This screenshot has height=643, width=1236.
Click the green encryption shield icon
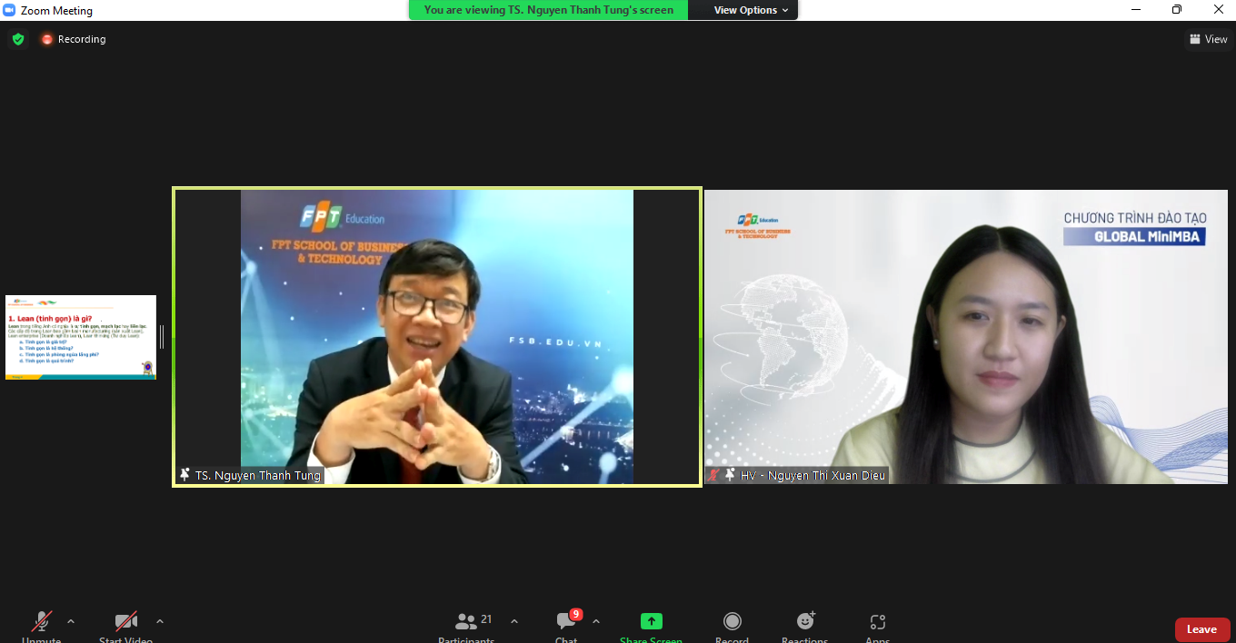(x=18, y=39)
